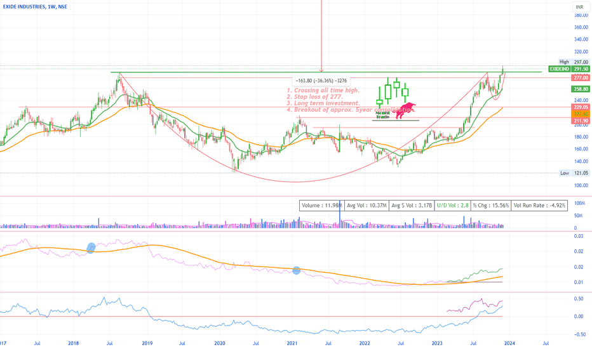Click the 140.00 price axis label

pos(581,161)
